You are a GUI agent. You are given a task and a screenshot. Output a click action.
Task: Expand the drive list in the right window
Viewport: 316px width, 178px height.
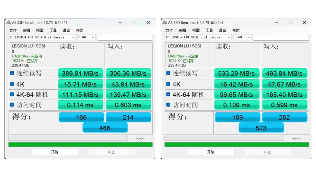[x=229, y=37]
